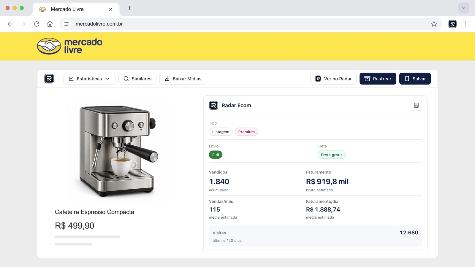This screenshot has width=475, height=267.
Task: Click the Premium tag
Action: click(246, 132)
